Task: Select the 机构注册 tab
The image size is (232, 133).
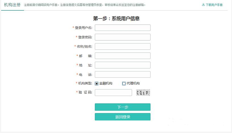Action: (12, 5)
